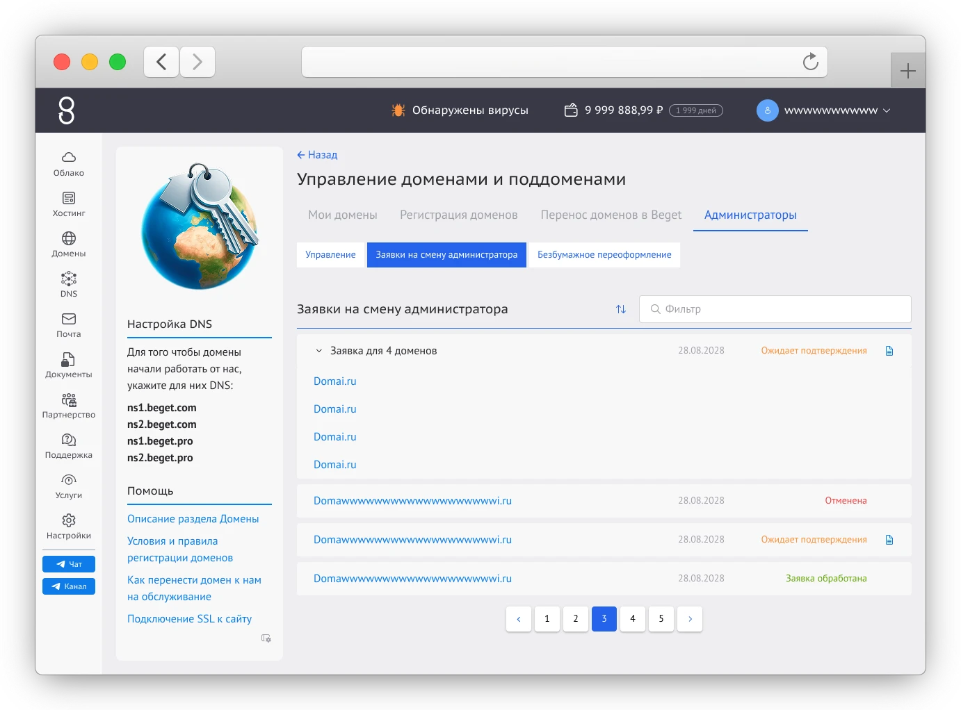Open Настройки in the sidebar
Screen dimensions: 961x710
(x=69, y=527)
